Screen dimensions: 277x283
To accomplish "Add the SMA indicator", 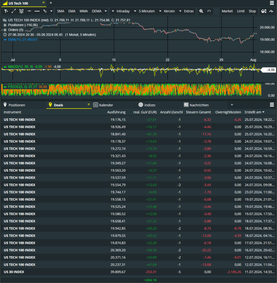I will [x=61, y=11].
